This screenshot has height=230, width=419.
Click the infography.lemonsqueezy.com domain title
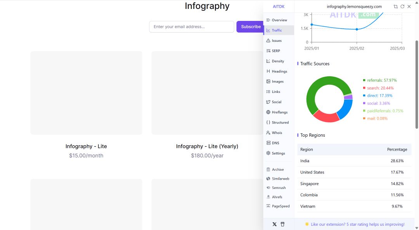tap(354, 7)
